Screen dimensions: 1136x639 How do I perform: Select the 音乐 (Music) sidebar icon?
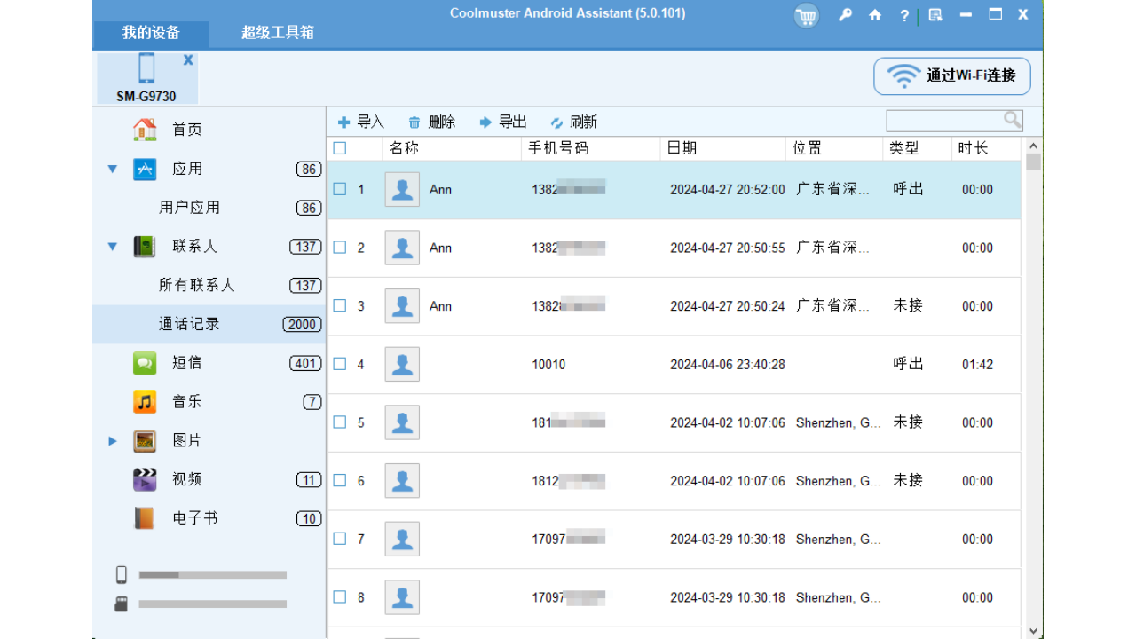(144, 401)
